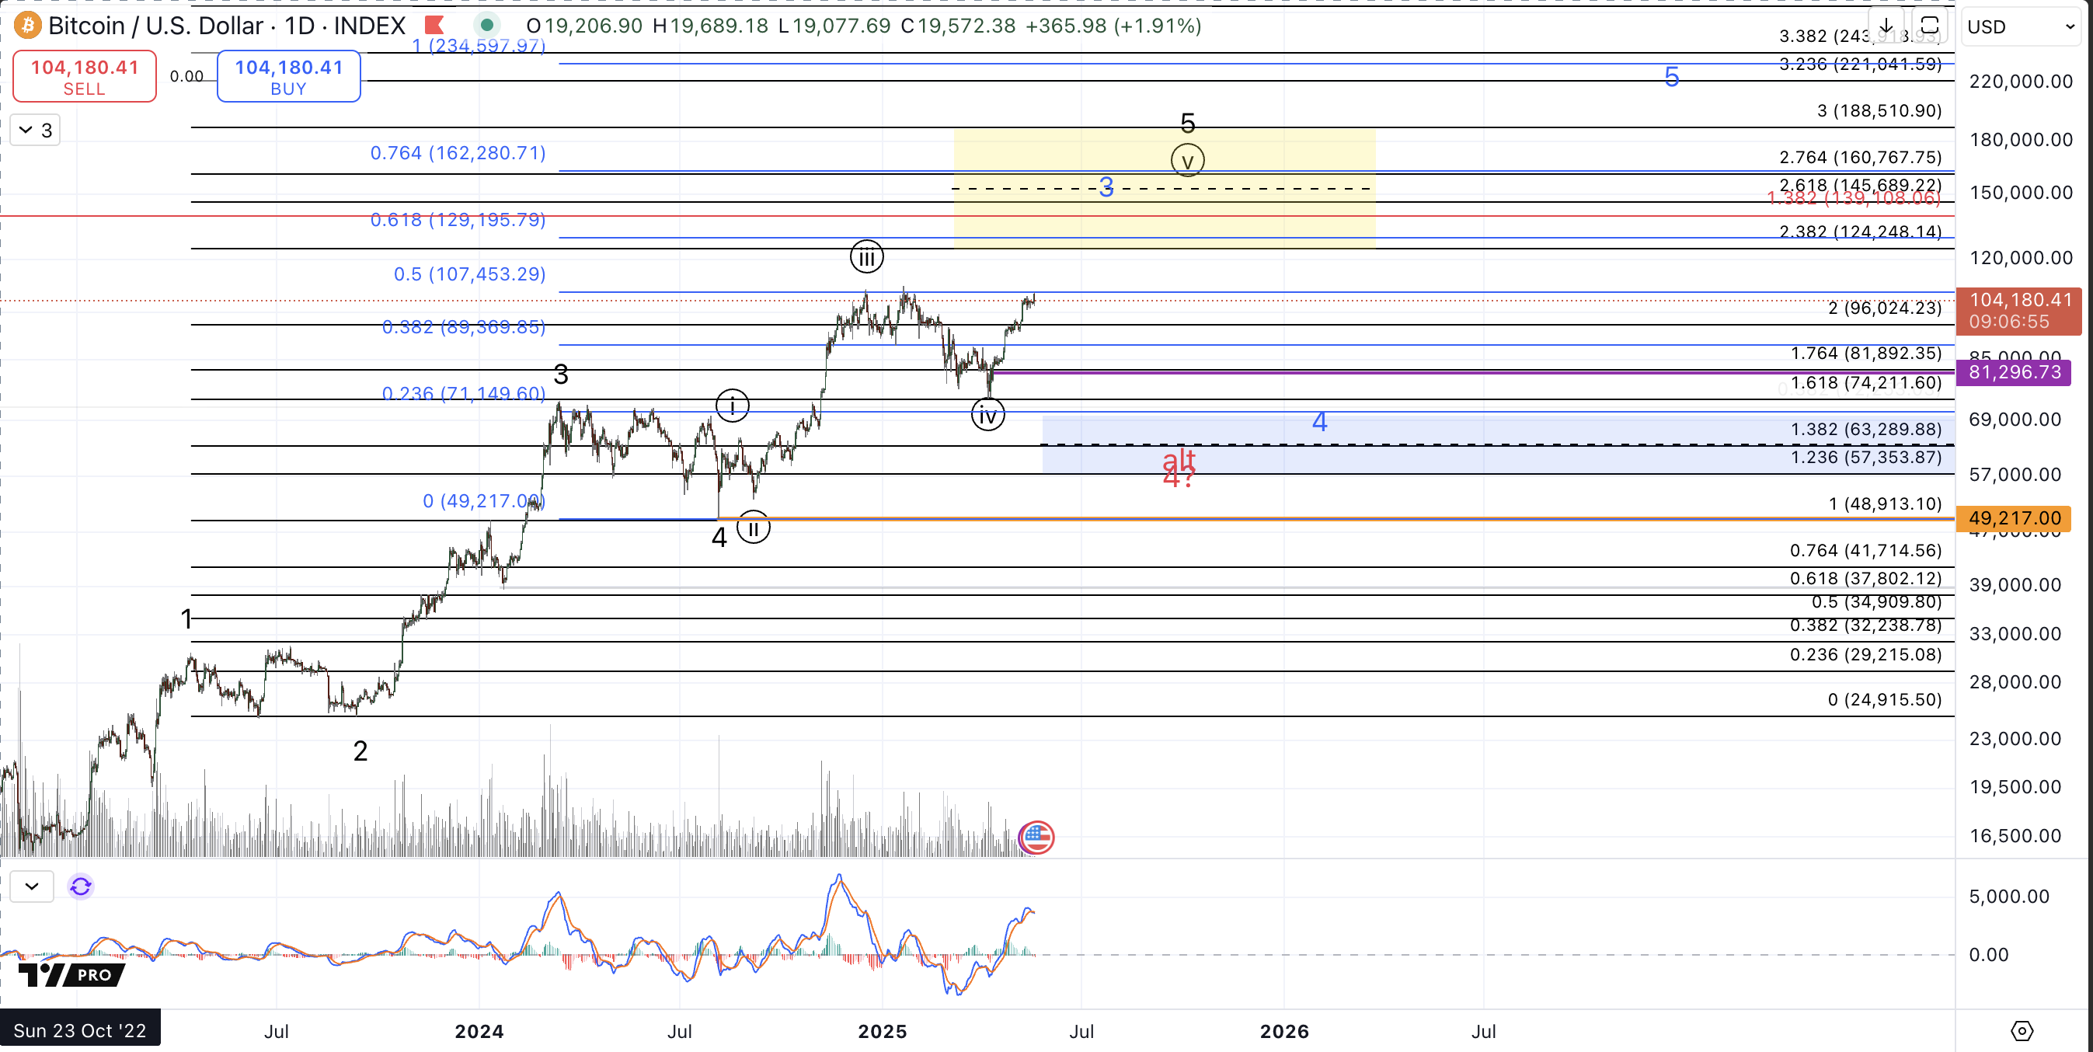The height and width of the screenshot is (1052, 2093).
Task: Click the SELL 104,180.41 button
Action: (85, 76)
